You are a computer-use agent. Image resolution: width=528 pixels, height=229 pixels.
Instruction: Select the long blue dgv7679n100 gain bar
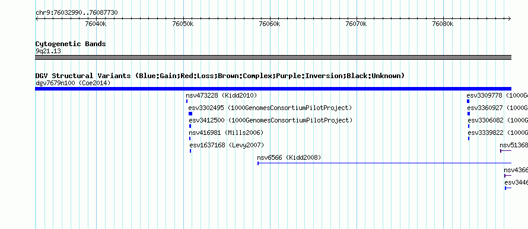click(x=273, y=89)
